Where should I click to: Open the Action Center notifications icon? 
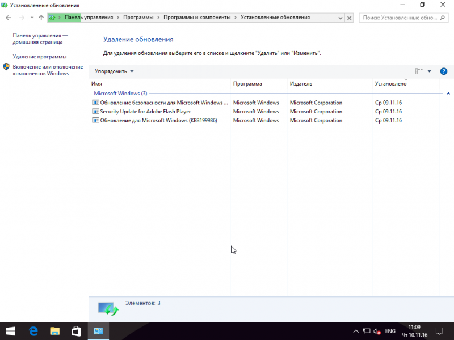click(439, 331)
